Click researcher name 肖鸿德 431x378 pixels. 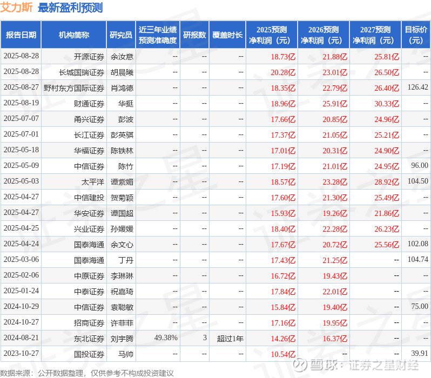coord(122,88)
